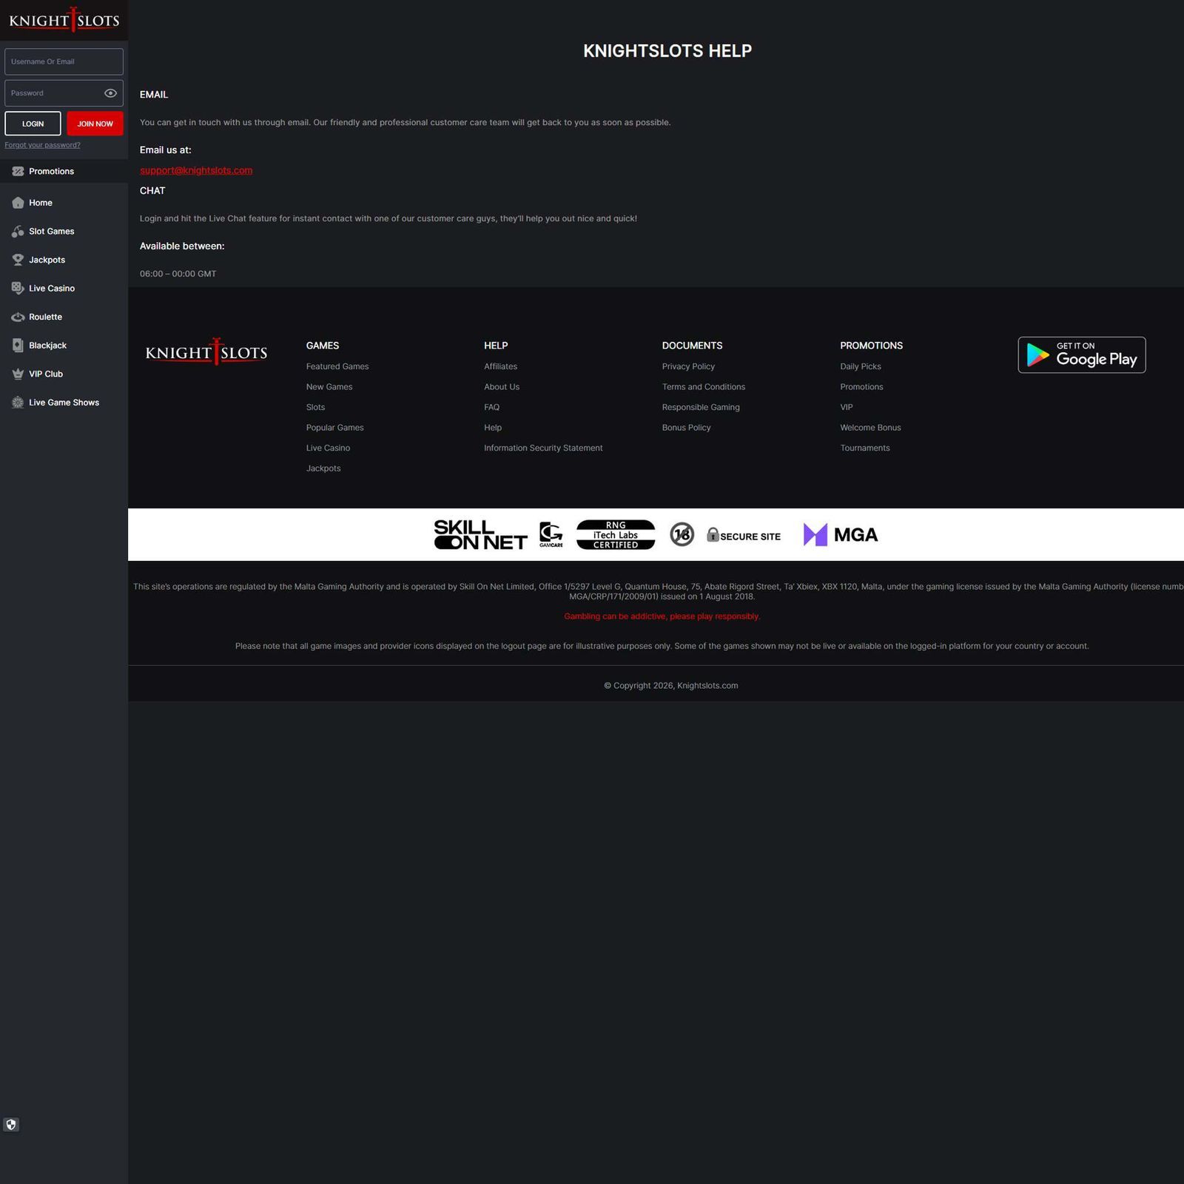Screen dimensions: 1184x1184
Task: Focus the Password input field
Action: pos(64,93)
